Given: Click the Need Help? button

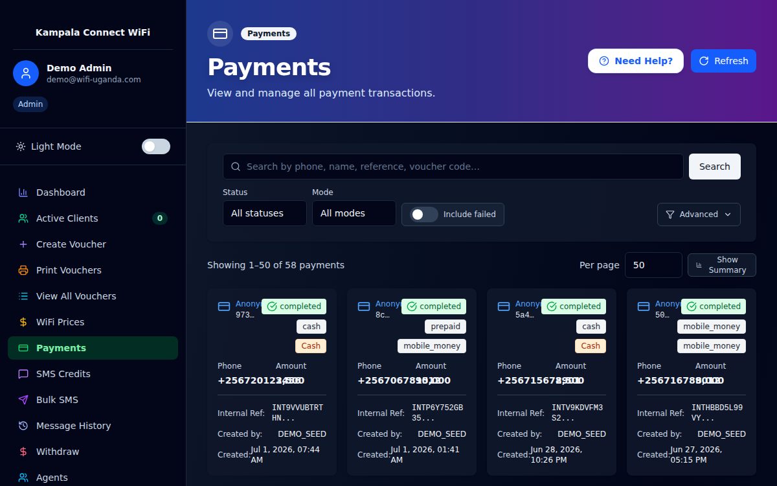Looking at the screenshot, I should coord(636,61).
